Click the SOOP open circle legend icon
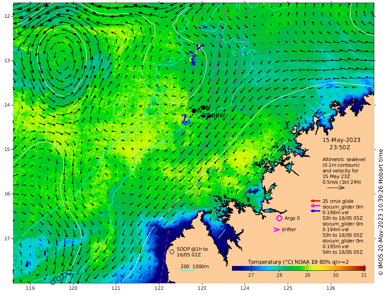 pos(172,252)
